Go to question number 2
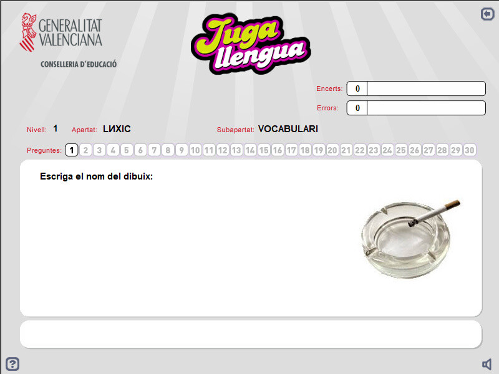499x374 pixels. click(x=85, y=150)
